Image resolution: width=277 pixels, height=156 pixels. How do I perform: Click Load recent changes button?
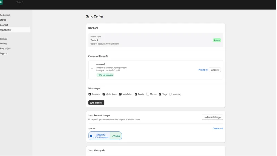212,117
